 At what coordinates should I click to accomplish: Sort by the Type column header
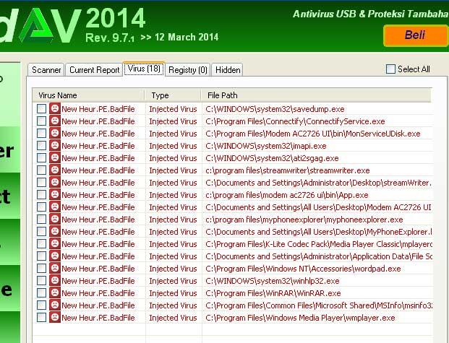coord(173,95)
